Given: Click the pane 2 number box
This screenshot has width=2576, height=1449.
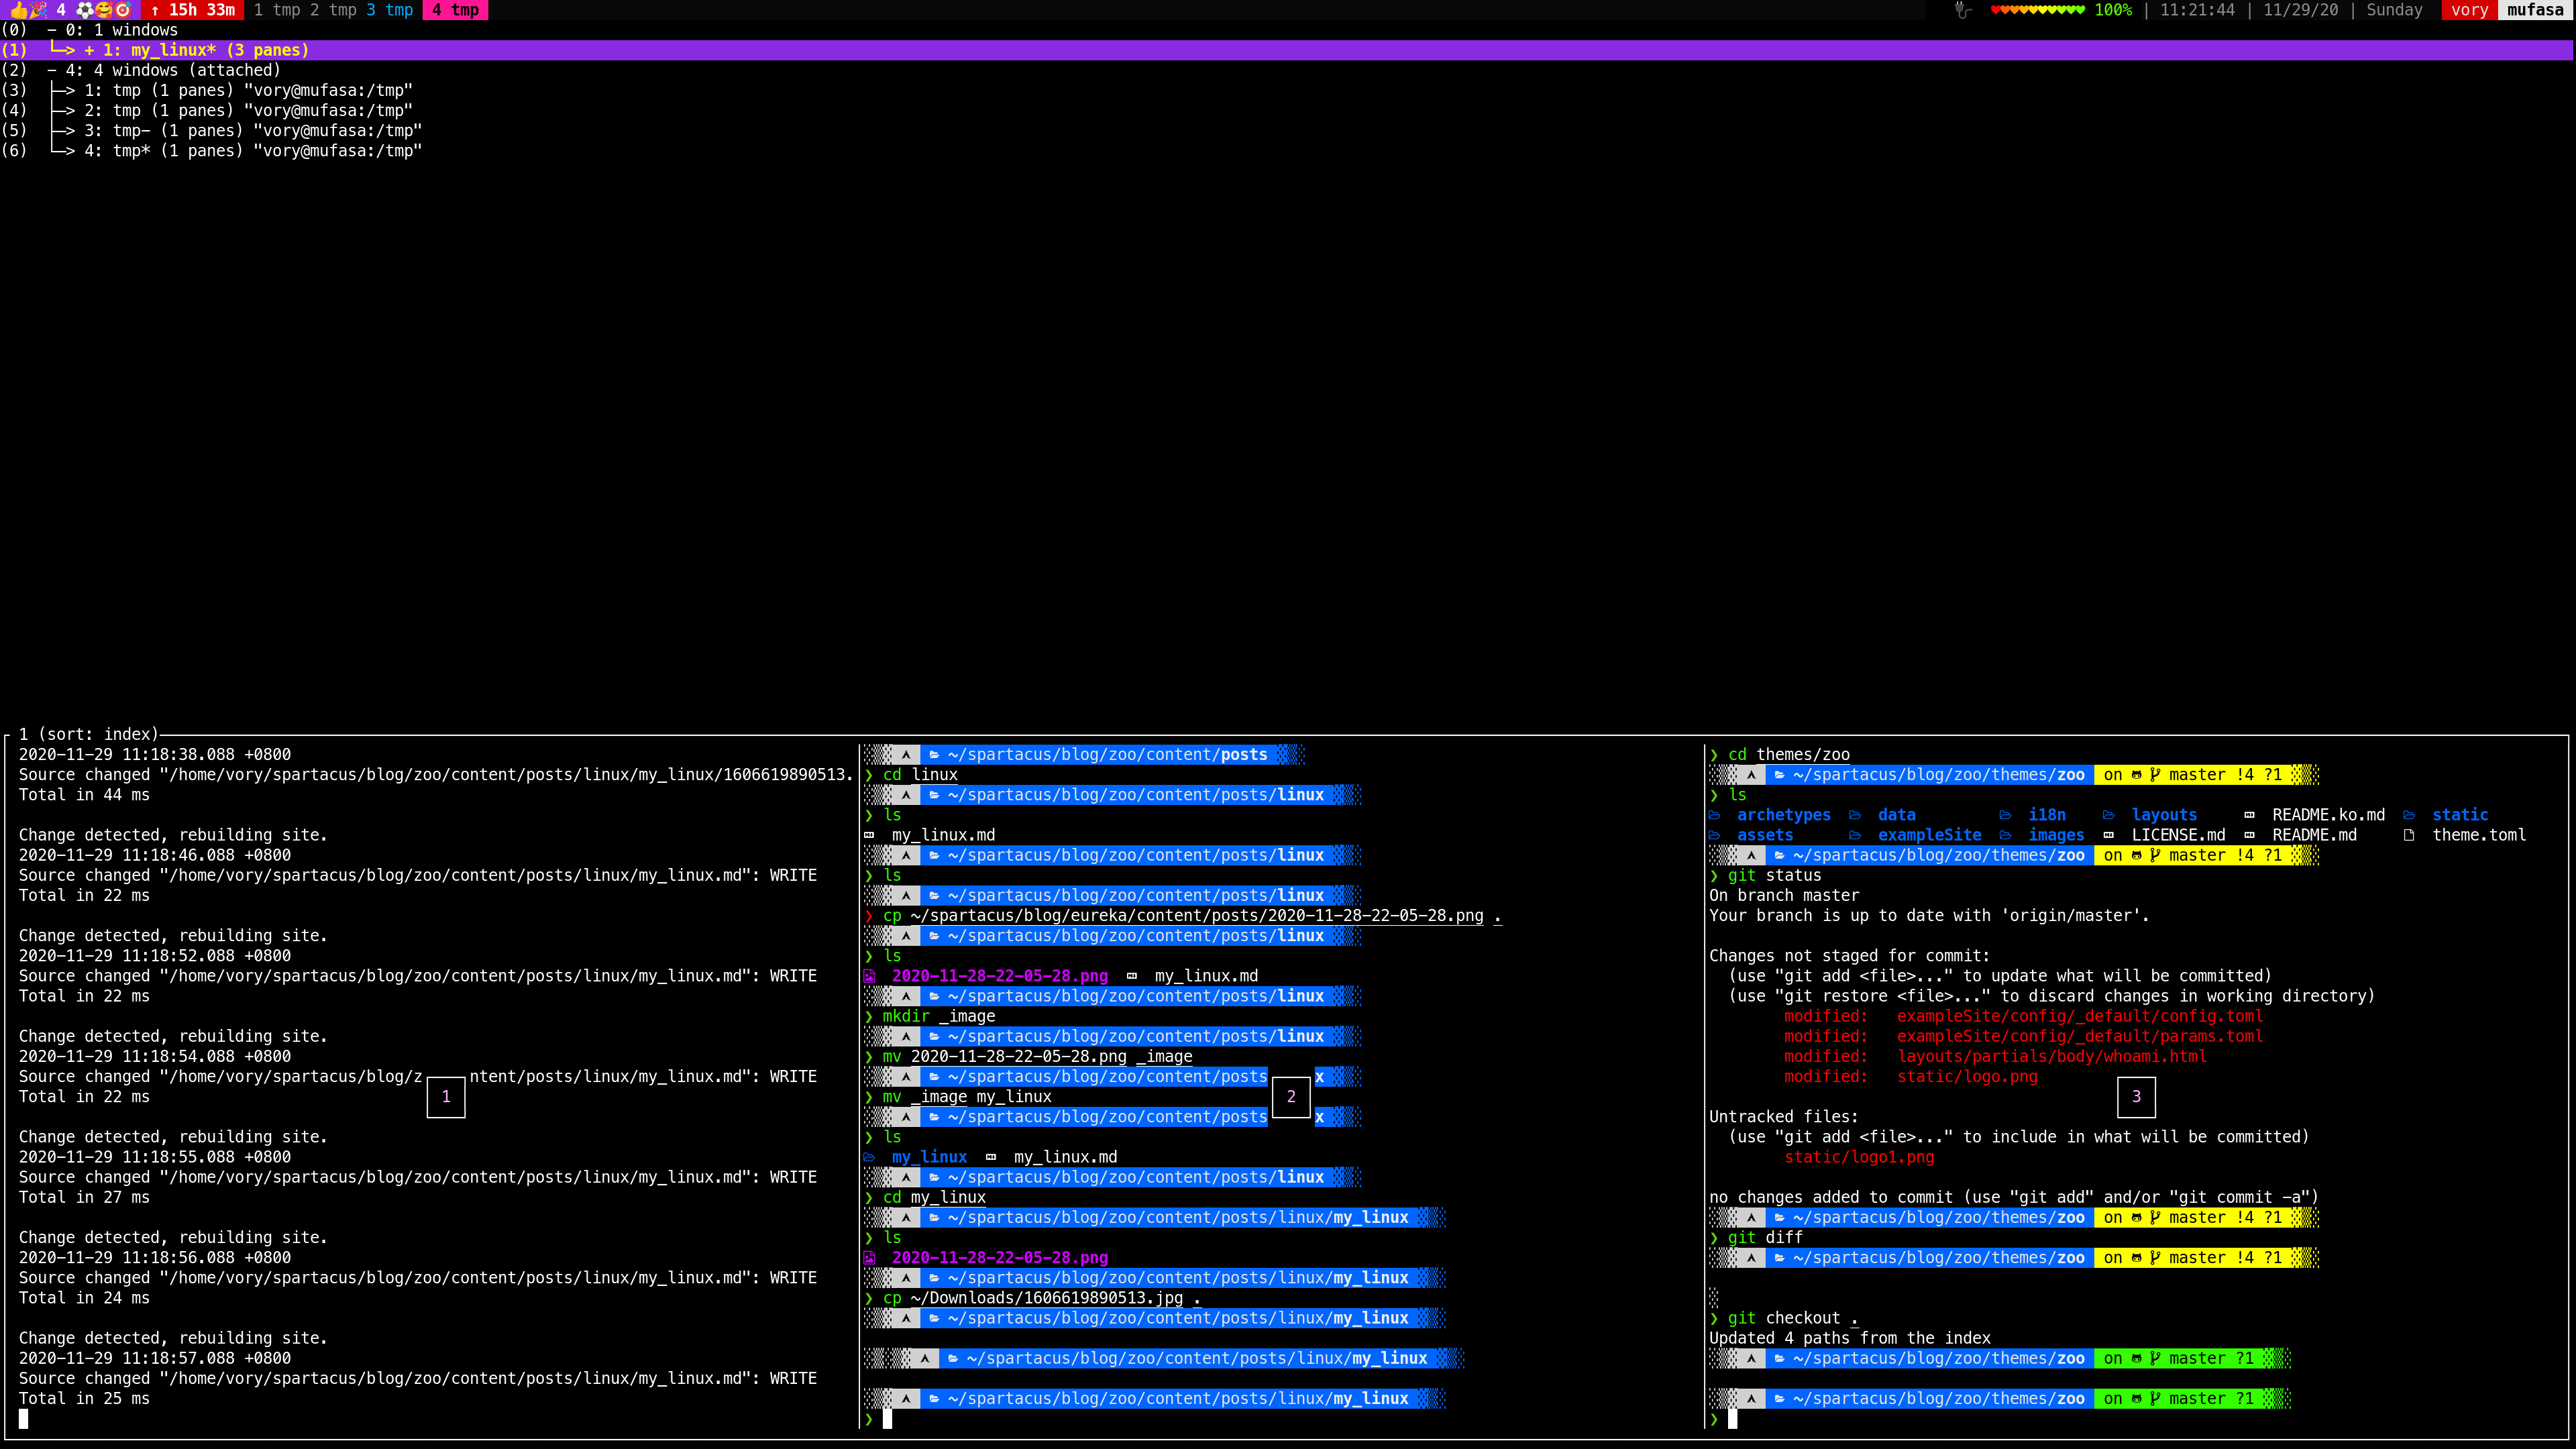Looking at the screenshot, I should pyautogui.click(x=1290, y=1096).
